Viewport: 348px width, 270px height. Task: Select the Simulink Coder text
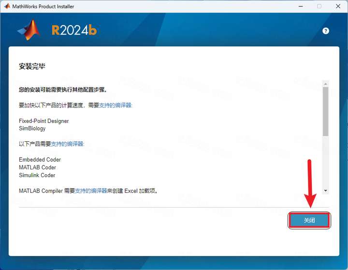pyautogui.click(x=37, y=175)
